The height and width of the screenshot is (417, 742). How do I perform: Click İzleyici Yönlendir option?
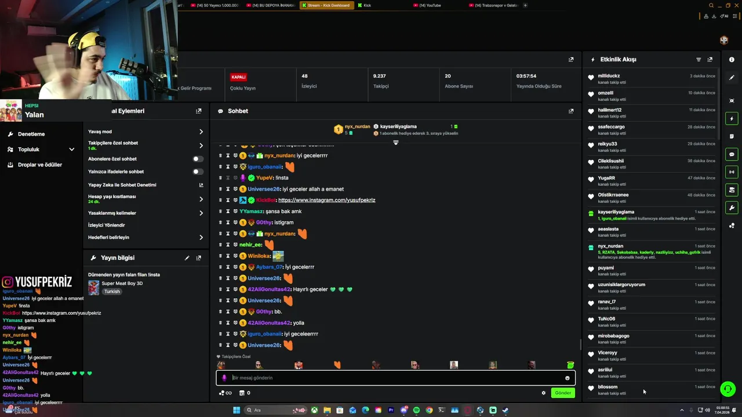pos(107,225)
